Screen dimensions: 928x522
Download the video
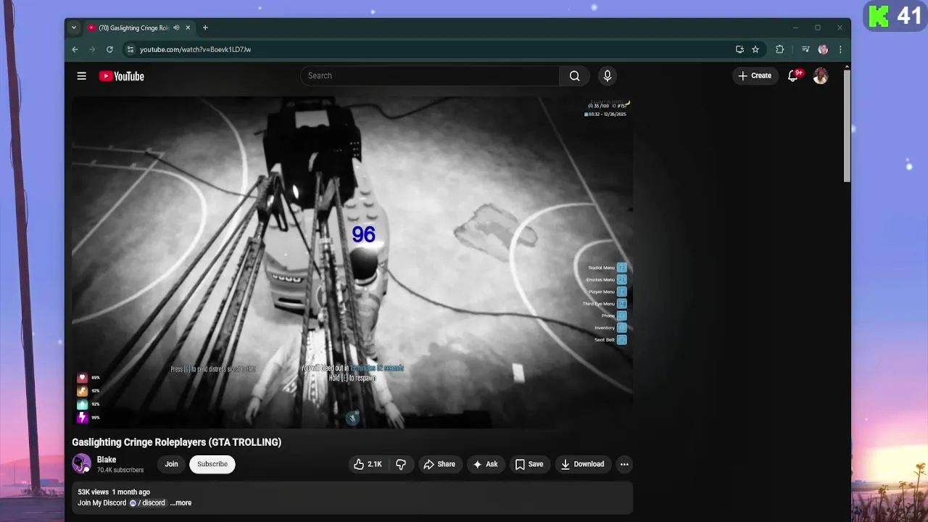582,464
